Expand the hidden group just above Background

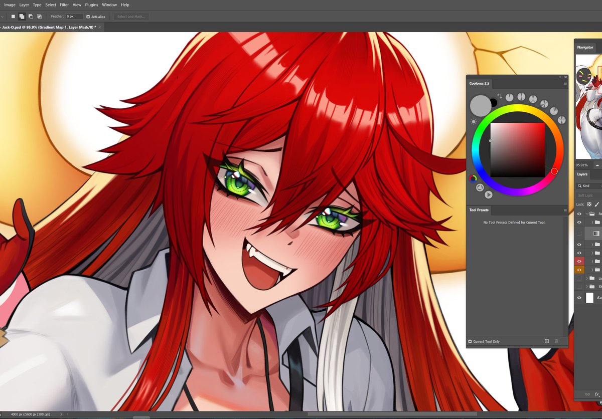[x=587, y=287]
